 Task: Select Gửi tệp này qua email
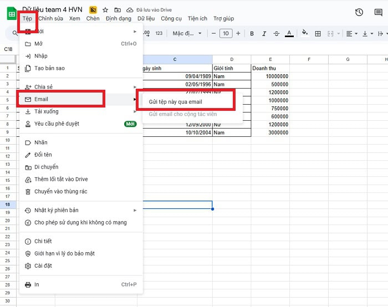coord(176,102)
